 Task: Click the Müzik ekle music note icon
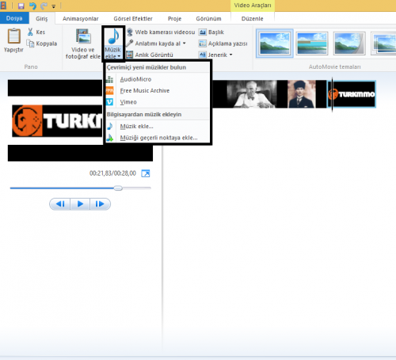tap(113, 36)
